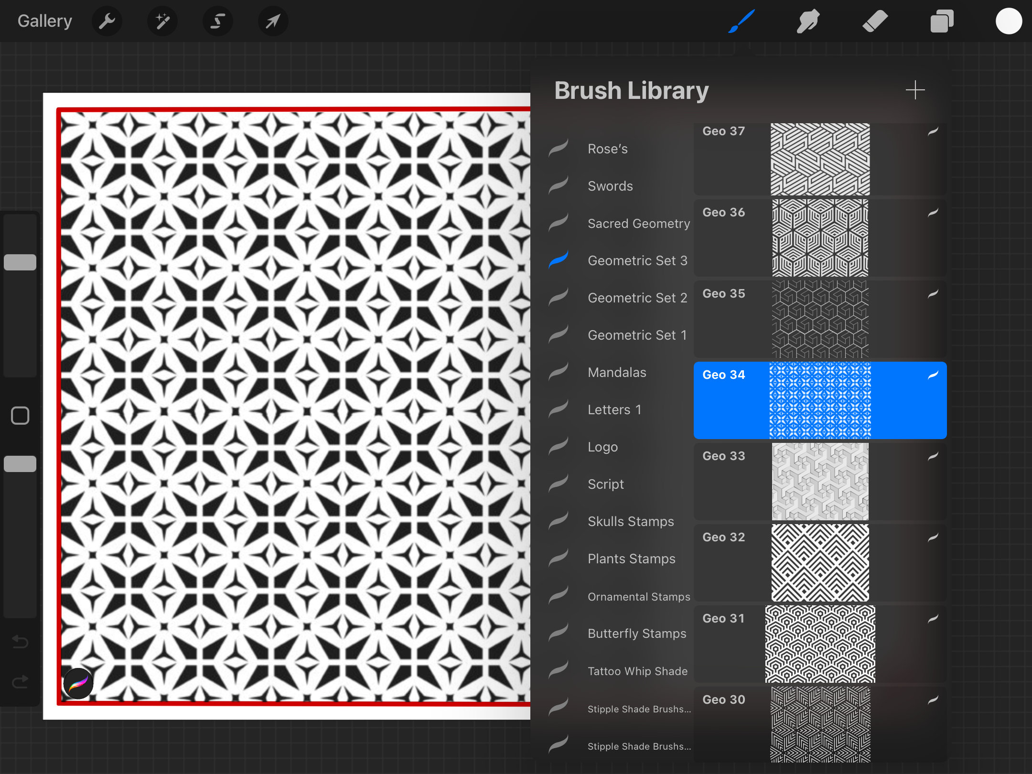Viewport: 1032px width, 774px height.
Task: Redo the last action
Action: tap(20, 682)
